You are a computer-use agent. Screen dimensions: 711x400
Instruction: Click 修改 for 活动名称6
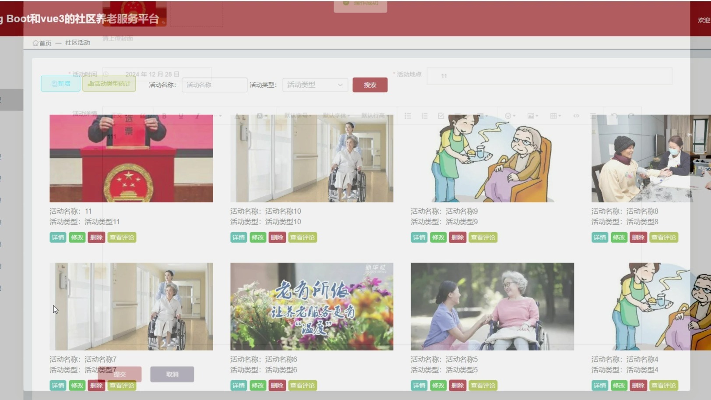(258, 386)
